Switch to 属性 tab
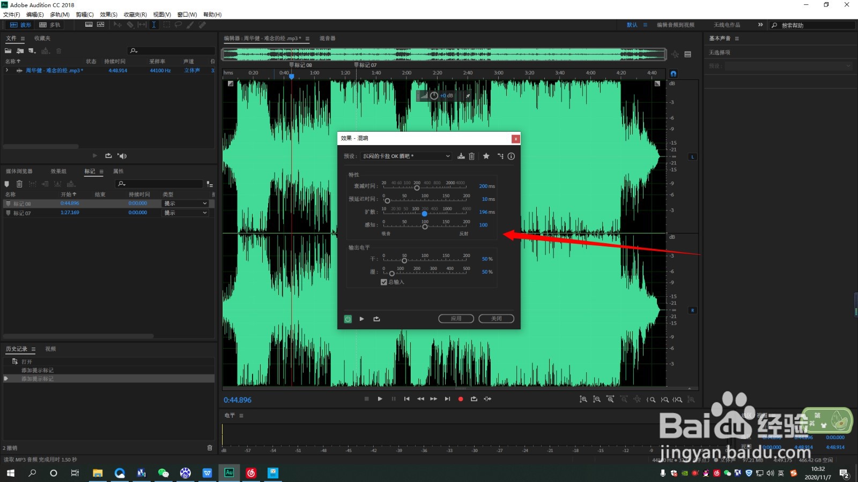Image resolution: width=858 pixels, height=482 pixels. tap(119, 171)
